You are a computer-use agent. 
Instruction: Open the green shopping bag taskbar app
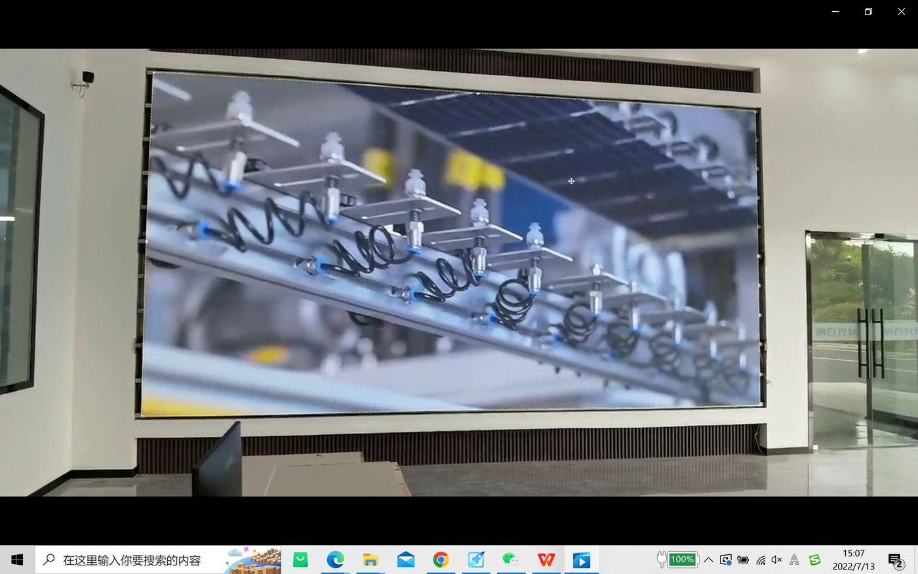pyautogui.click(x=300, y=560)
